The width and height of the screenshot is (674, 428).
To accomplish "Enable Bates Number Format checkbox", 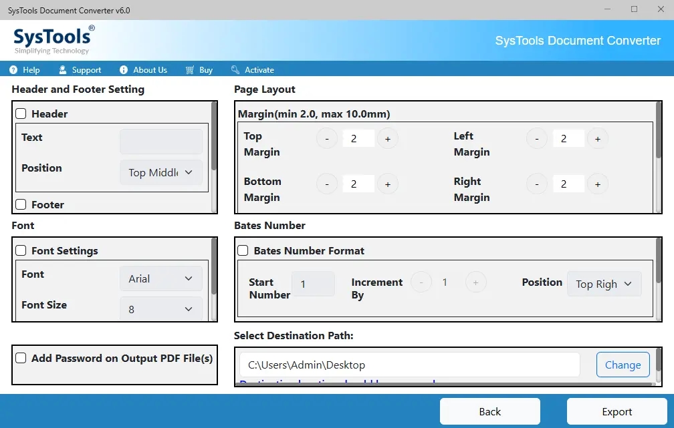I will 243,250.
